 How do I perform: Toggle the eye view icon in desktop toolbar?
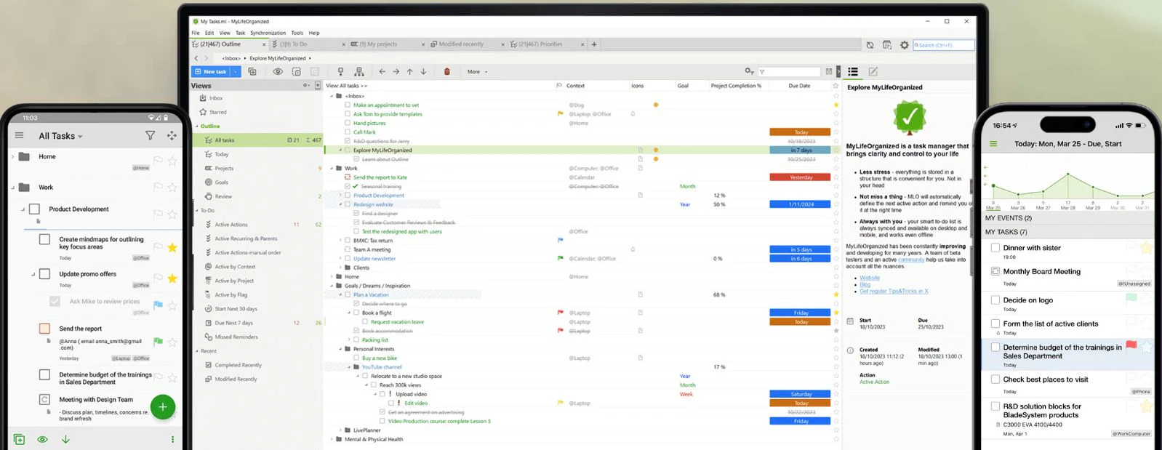(278, 72)
